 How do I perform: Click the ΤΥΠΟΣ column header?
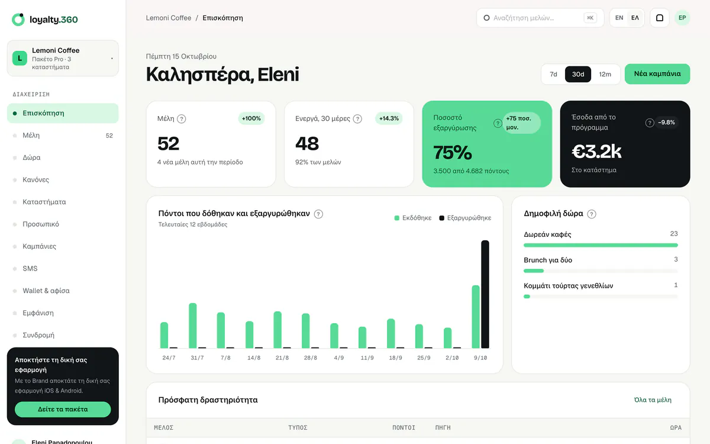298,427
